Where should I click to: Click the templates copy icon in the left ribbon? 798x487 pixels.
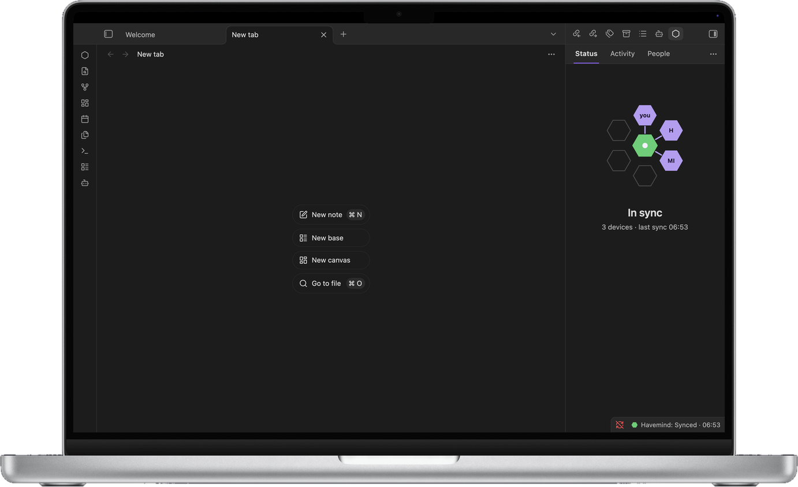click(85, 135)
